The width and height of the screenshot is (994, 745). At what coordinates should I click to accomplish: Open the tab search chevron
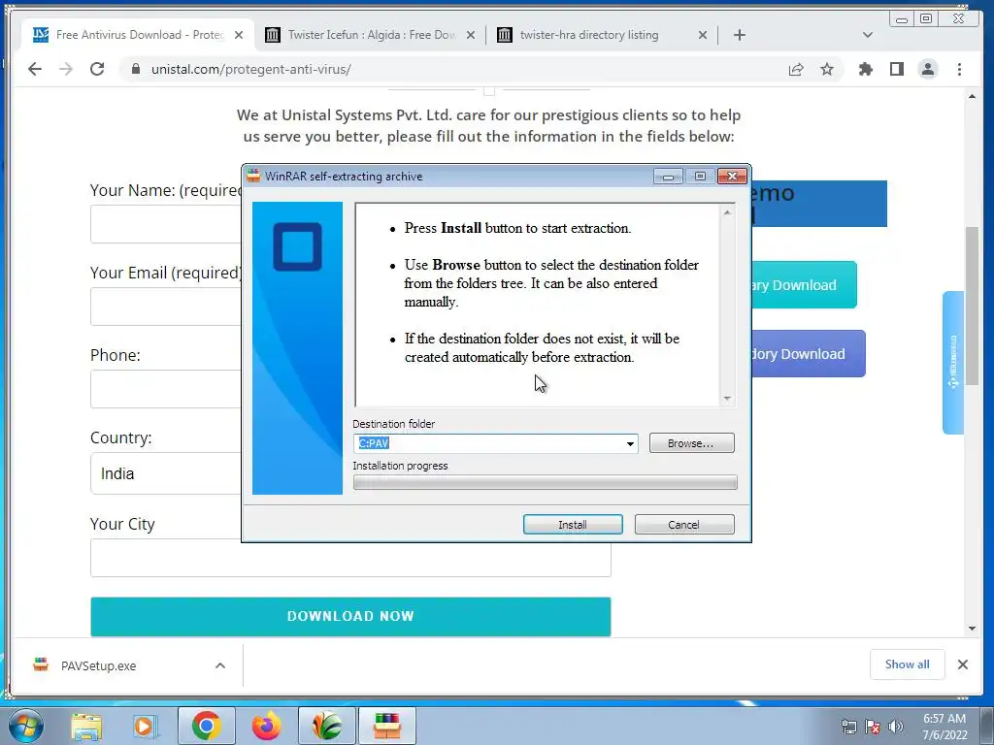coord(868,35)
